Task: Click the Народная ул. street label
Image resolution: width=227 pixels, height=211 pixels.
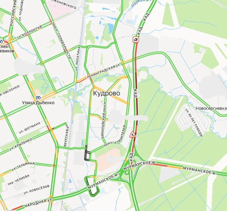Action: [x=39, y=203]
